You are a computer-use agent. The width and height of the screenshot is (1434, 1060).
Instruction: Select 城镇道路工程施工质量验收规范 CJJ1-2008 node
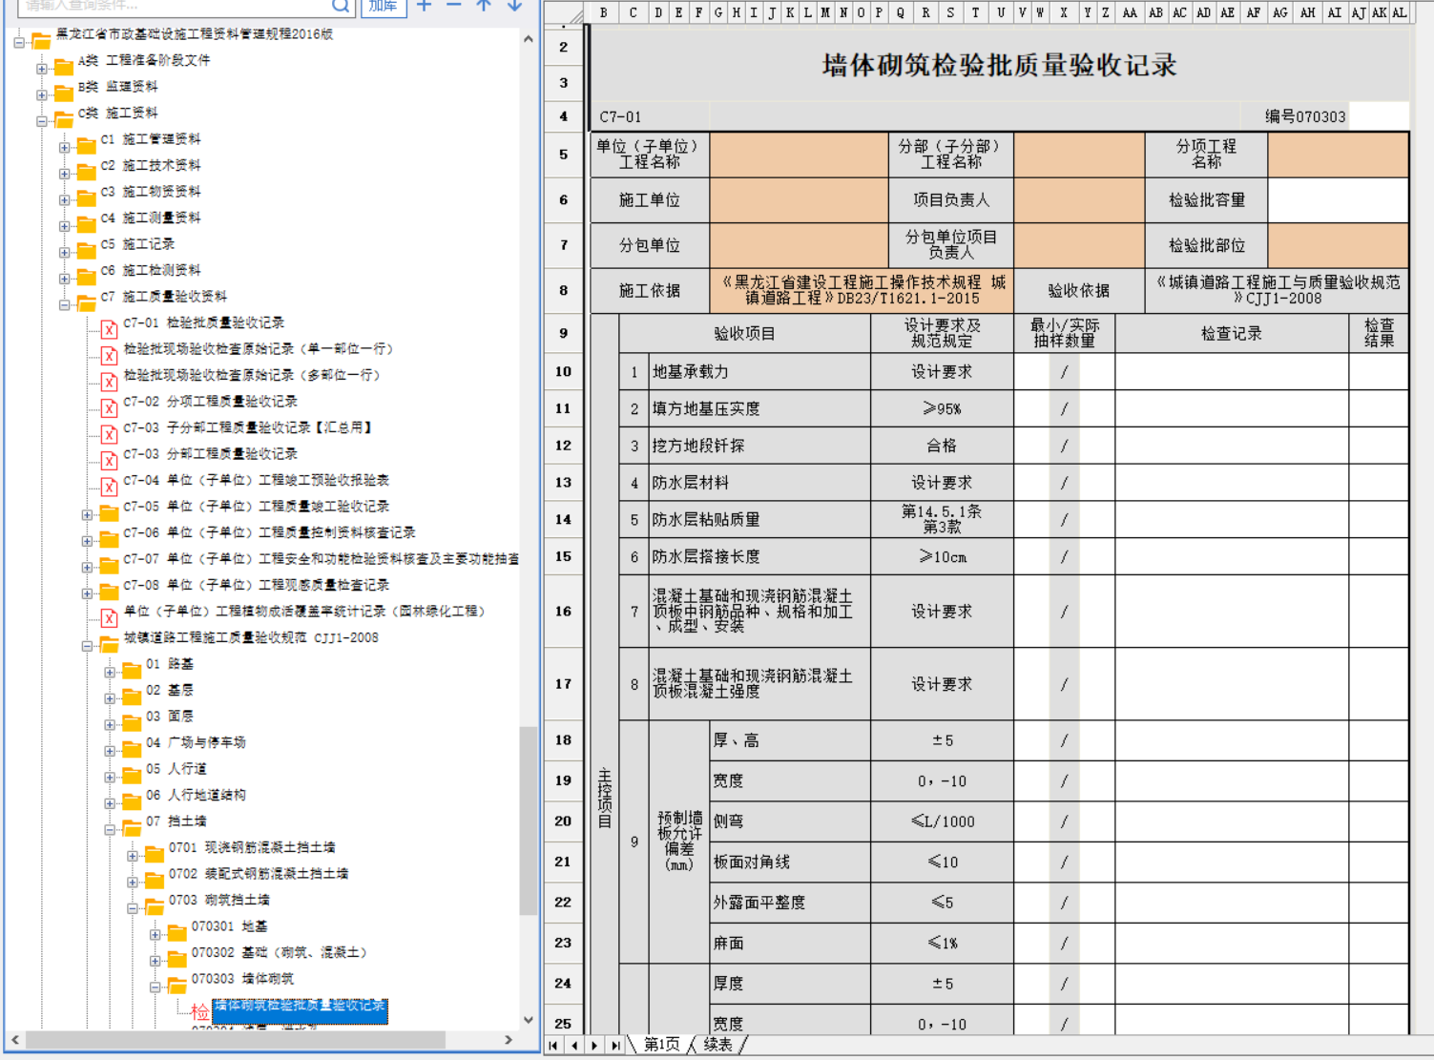251,637
